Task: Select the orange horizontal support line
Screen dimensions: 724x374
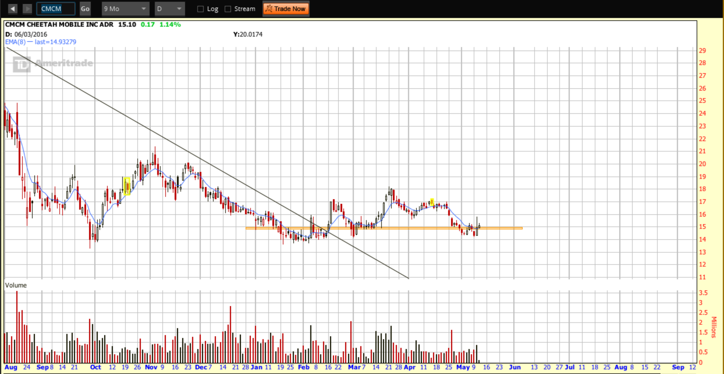Action: tap(501, 228)
